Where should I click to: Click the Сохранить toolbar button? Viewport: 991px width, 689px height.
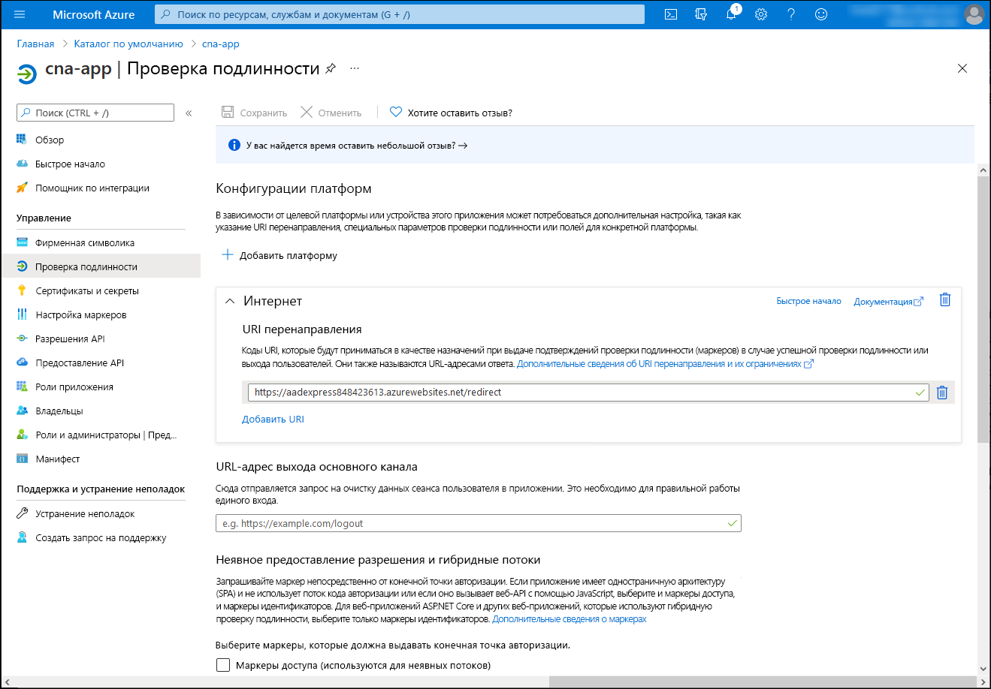[x=255, y=113]
